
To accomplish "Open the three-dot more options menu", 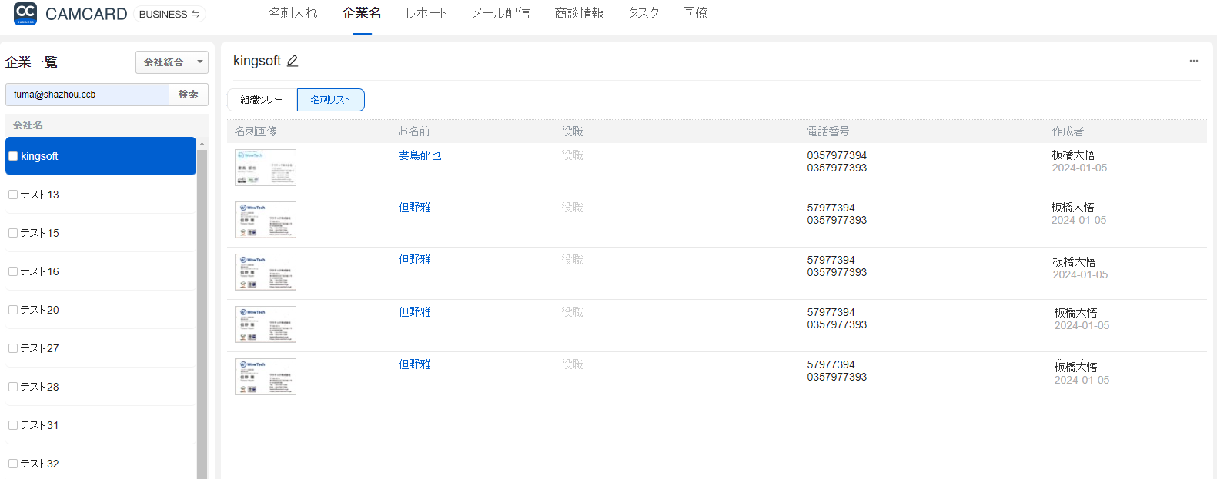I will click(x=1193, y=61).
